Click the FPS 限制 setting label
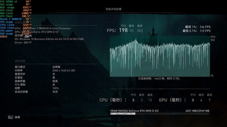Screen dimensions: 227x127 pos(20,85)
